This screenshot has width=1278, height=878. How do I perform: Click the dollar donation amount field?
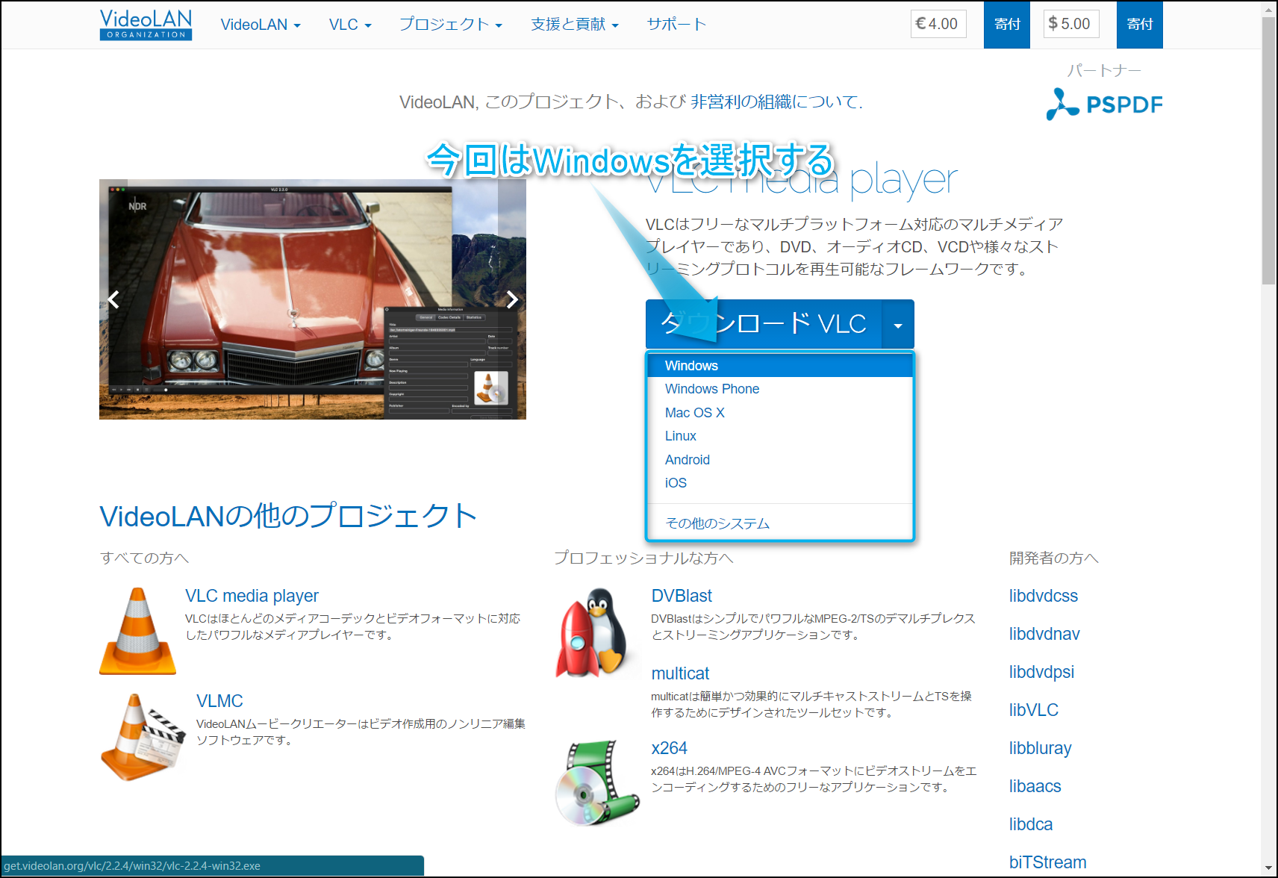[1070, 24]
